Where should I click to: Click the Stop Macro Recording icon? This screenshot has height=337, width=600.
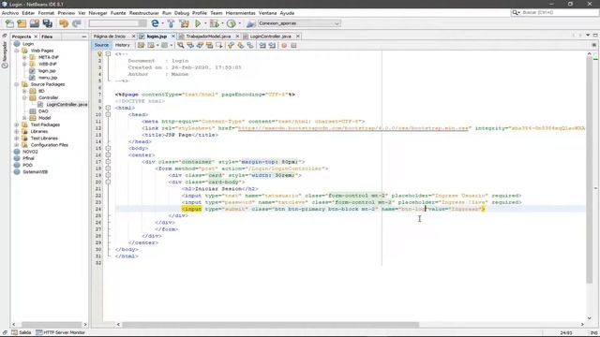[293, 46]
